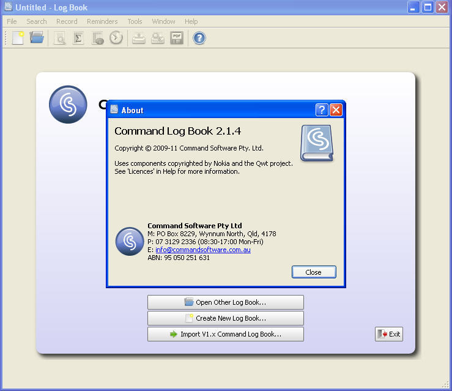The height and width of the screenshot is (391, 452).
Task: Open the Help menu
Action: 191,21
